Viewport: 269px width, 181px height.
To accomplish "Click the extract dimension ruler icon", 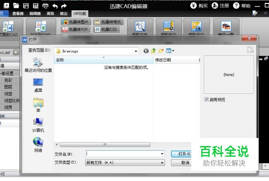I will click(197, 26).
